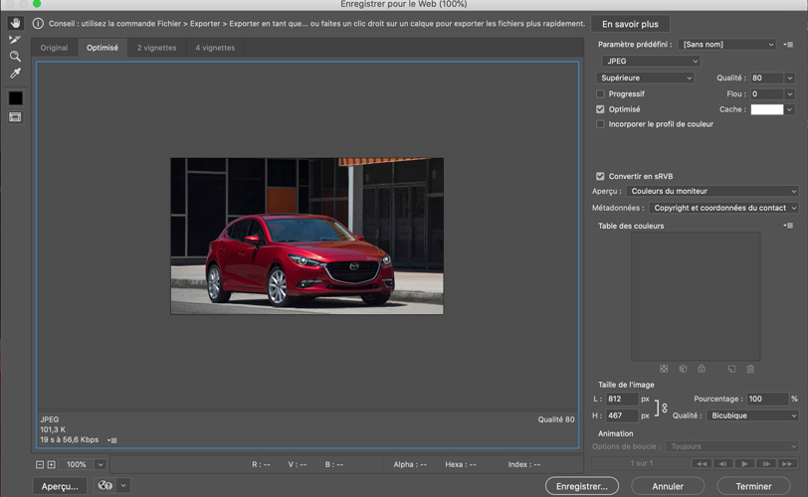The image size is (808, 497).
Task: Open browser selection arrow next to globe
Action: coord(123,485)
